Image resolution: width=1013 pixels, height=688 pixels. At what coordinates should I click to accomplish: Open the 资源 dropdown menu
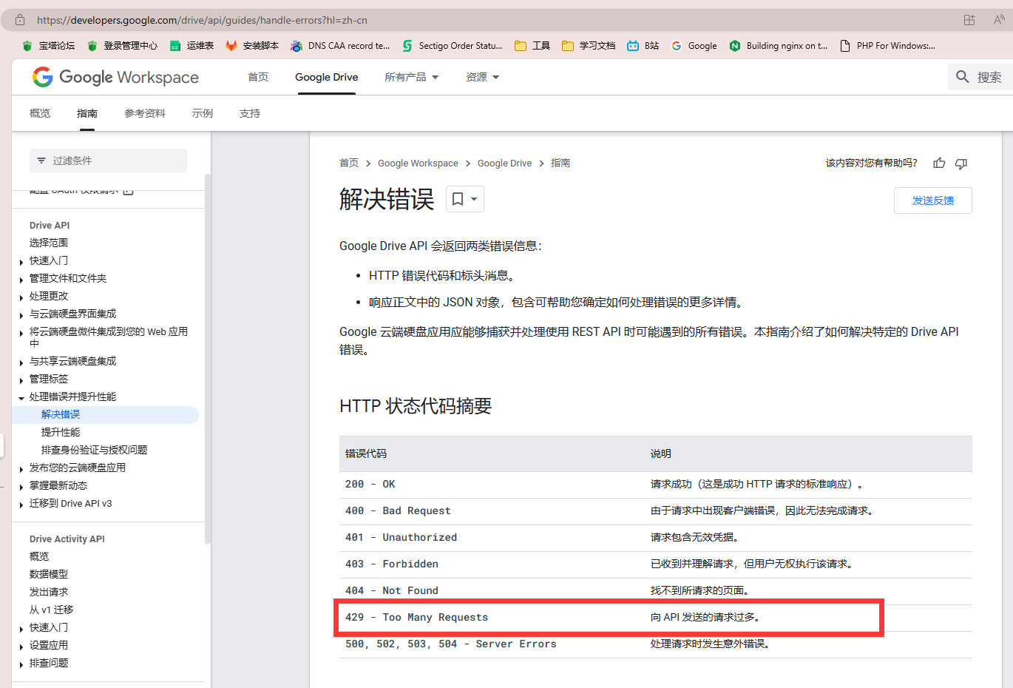[x=482, y=77]
